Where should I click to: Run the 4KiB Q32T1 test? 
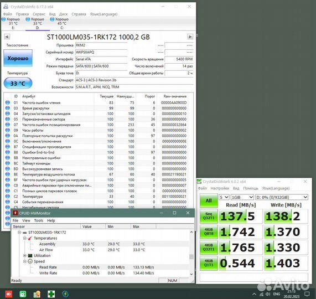tap(209, 248)
